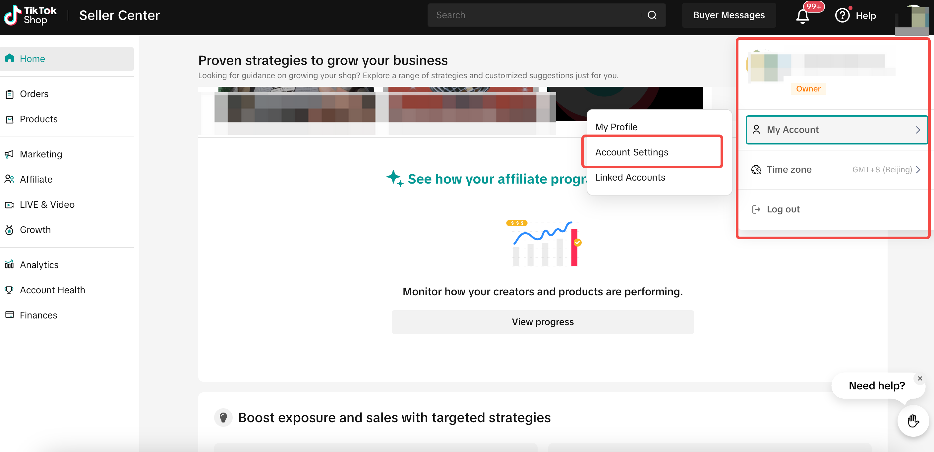Image resolution: width=934 pixels, height=452 pixels.
Task: Click the notification bell icon
Action: pos(802,16)
